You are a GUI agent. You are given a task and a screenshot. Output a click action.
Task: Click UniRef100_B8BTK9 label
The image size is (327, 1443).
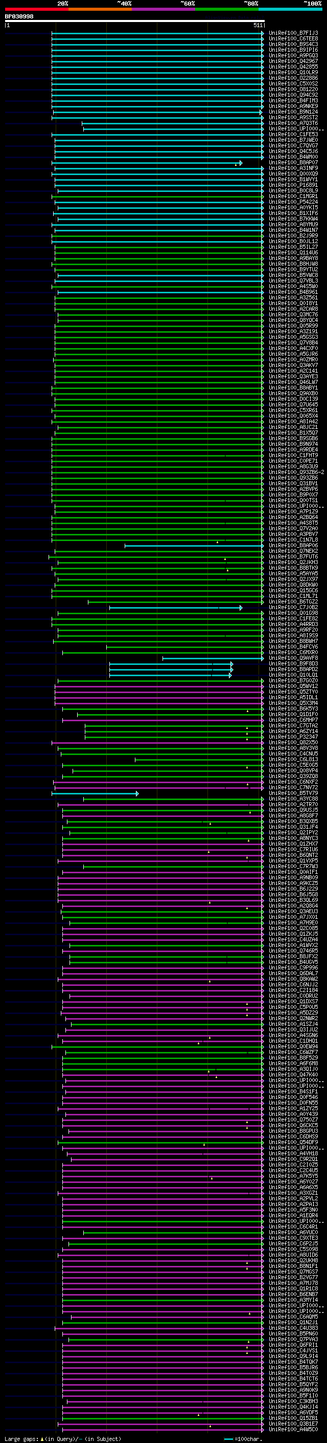pyautogui.click(x=293, y=568)
